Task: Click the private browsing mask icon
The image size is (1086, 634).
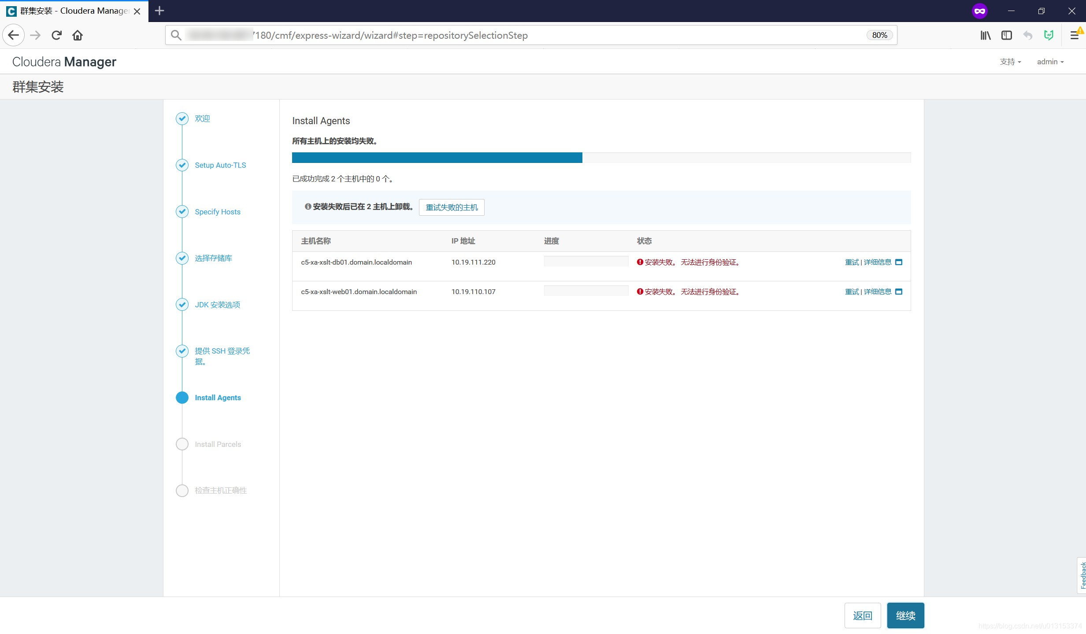Action: click(979, 11)
